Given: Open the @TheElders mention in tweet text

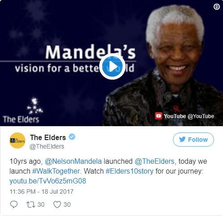Looking at the screenshot, I should pos(155,162).
